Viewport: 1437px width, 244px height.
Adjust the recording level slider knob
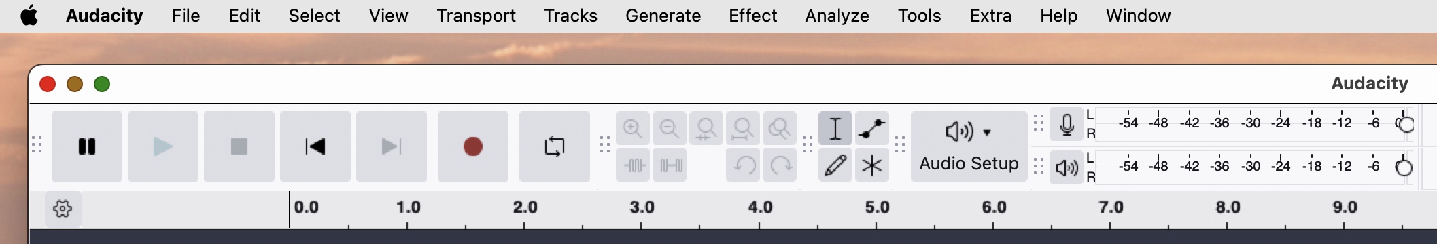click(1406, 124)
